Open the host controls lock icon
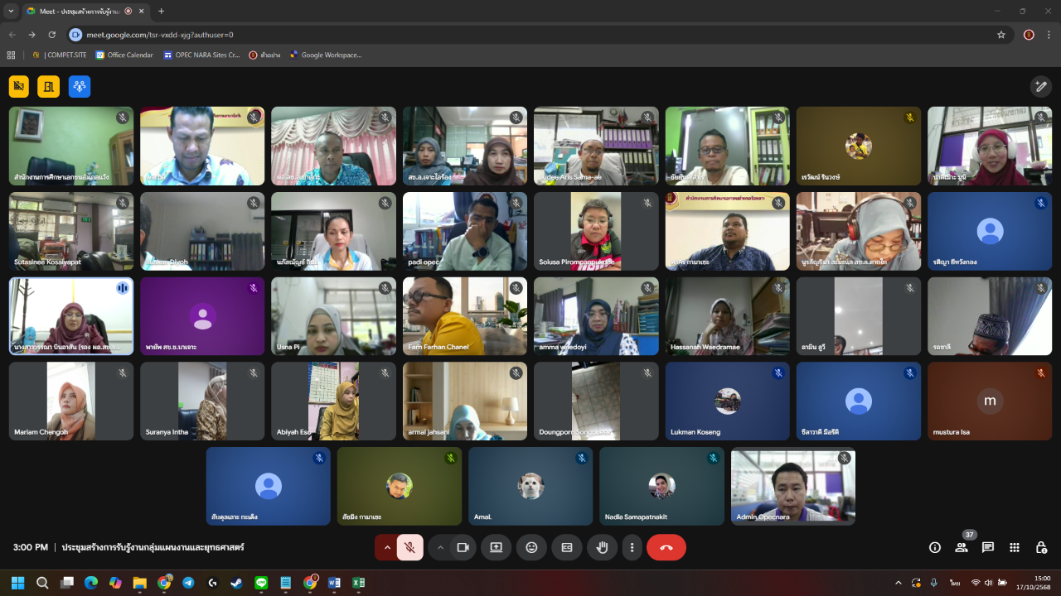Image resolution: width=1061 pixels, height=596 pixels. click(1041, 547)
